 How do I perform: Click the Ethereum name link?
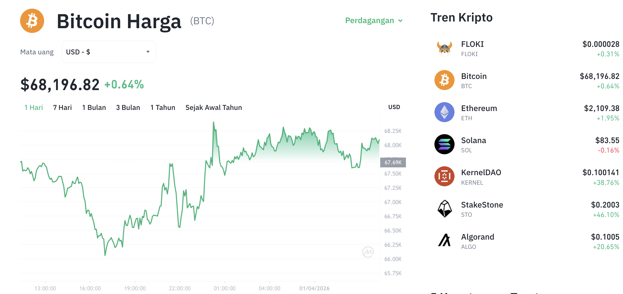479,108
